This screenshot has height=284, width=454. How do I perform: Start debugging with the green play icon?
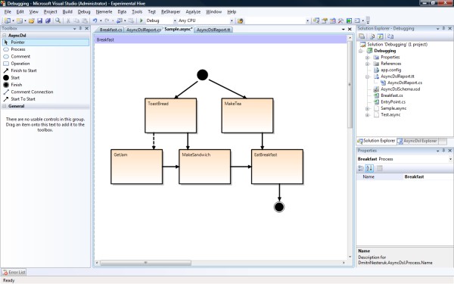141,20
